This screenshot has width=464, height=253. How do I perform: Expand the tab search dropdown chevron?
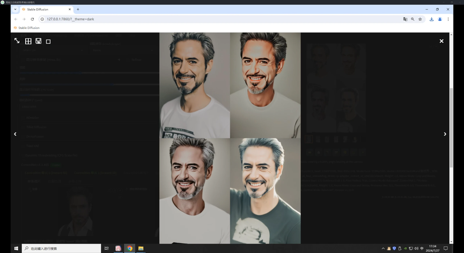(16, 9)
